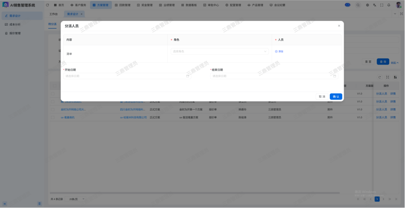Open calendar for 开始日期 field
This screenshot has height=208, width=405.
coord(188,76)
